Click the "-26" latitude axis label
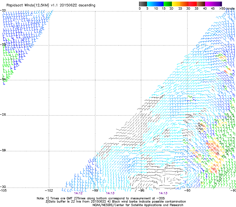Image resolution: width=236 pixels, height=207 pixels. click(3, 115)
